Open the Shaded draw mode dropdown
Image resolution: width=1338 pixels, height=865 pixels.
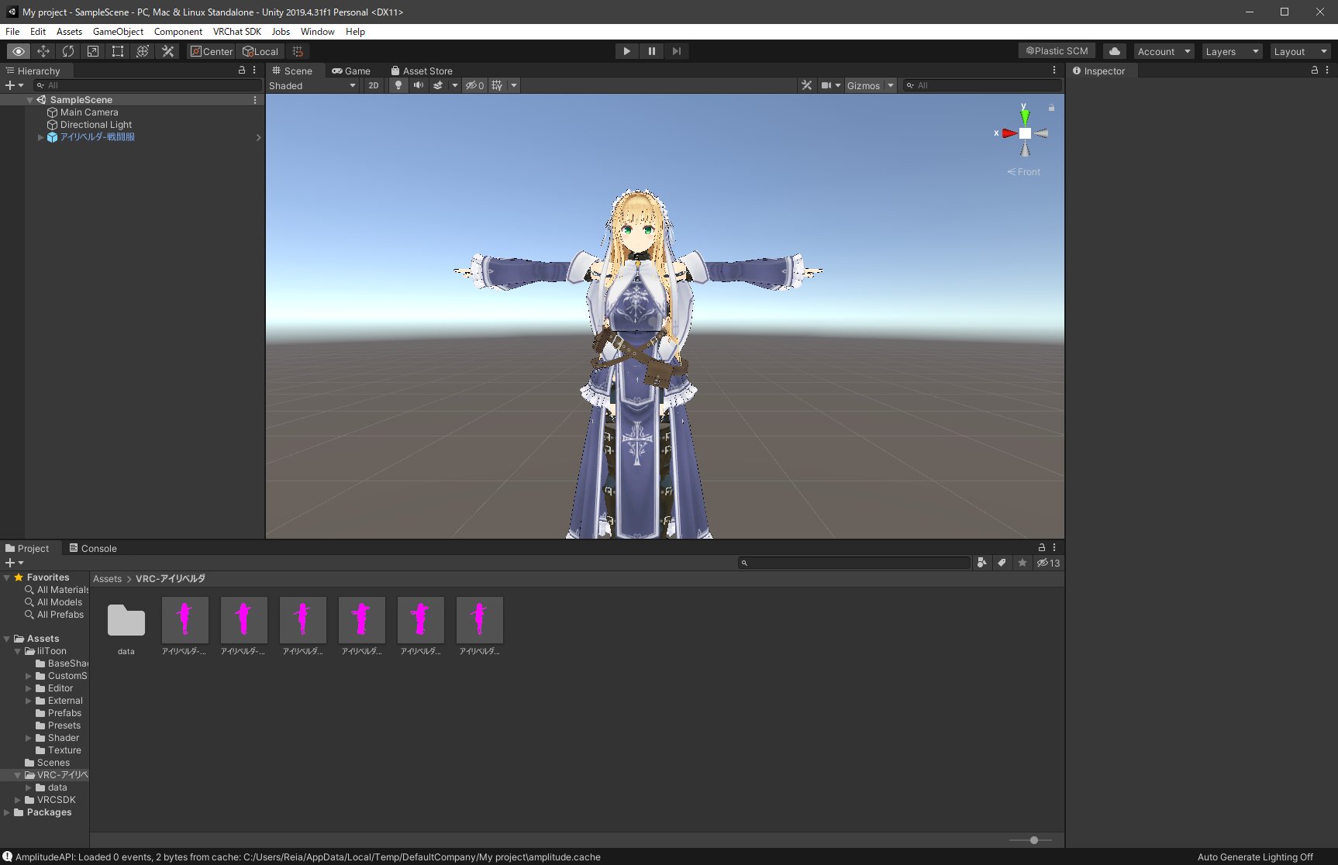310,85
